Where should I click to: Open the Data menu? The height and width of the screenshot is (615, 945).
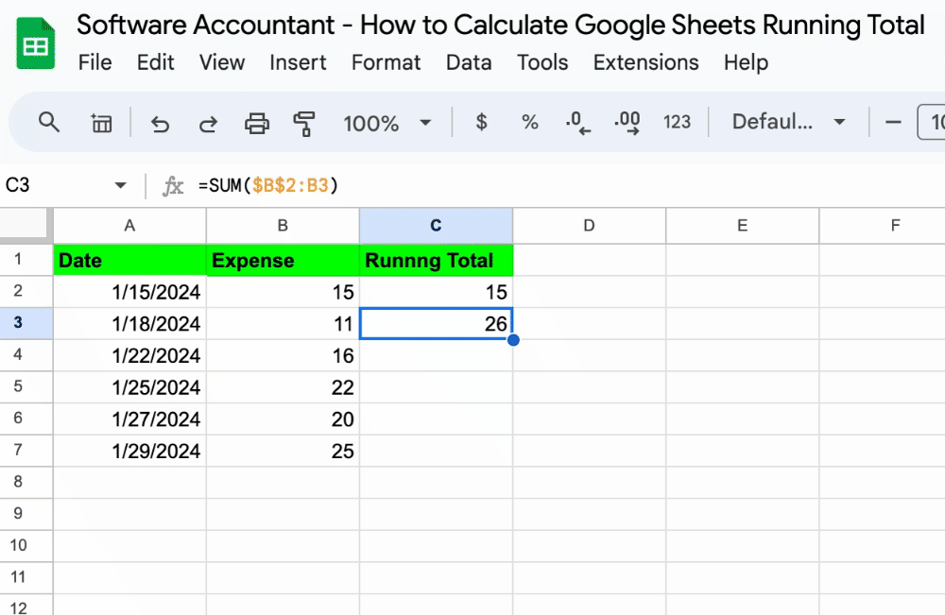point(469,62)
